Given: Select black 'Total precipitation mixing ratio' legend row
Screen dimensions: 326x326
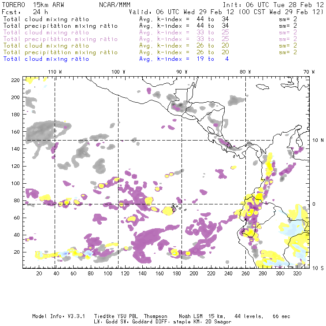Looking at the screenshot, I should coord(60,26).
